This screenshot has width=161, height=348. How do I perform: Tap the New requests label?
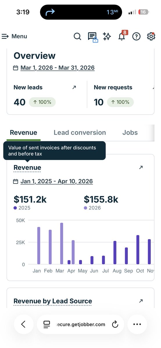113,87
